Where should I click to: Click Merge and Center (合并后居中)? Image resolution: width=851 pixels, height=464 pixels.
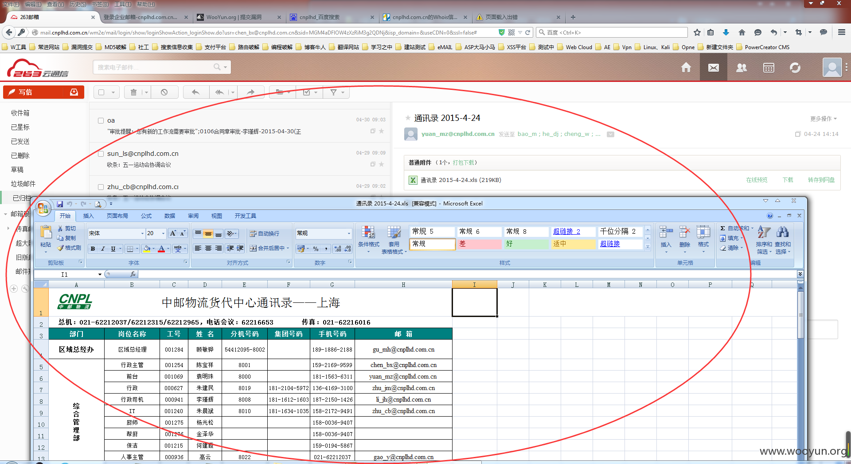coord(269,248)
